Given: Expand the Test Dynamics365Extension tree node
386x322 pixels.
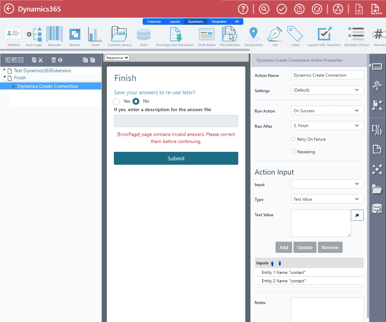Looking at the screenshot, I should [4, 70].
